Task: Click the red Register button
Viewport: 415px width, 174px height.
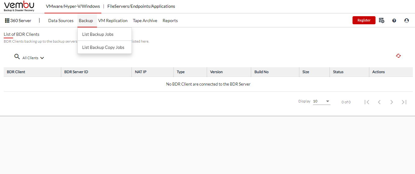Action: point(364,20)
